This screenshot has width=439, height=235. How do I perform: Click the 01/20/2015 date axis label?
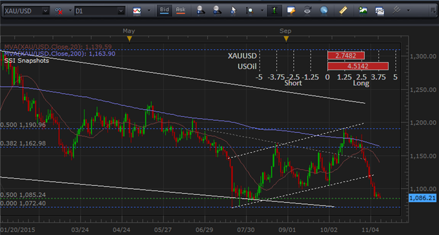tap(17, 230)
